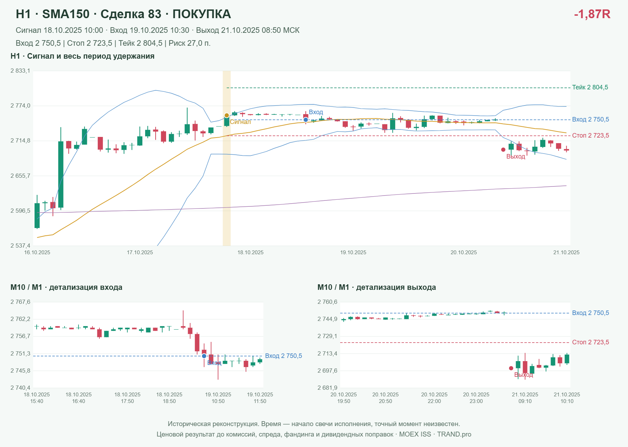The width and height of the screenshot is (628, 447).
Task: Click the 21.10.2025 date label on H1 axis
Action: pos(566,252)
